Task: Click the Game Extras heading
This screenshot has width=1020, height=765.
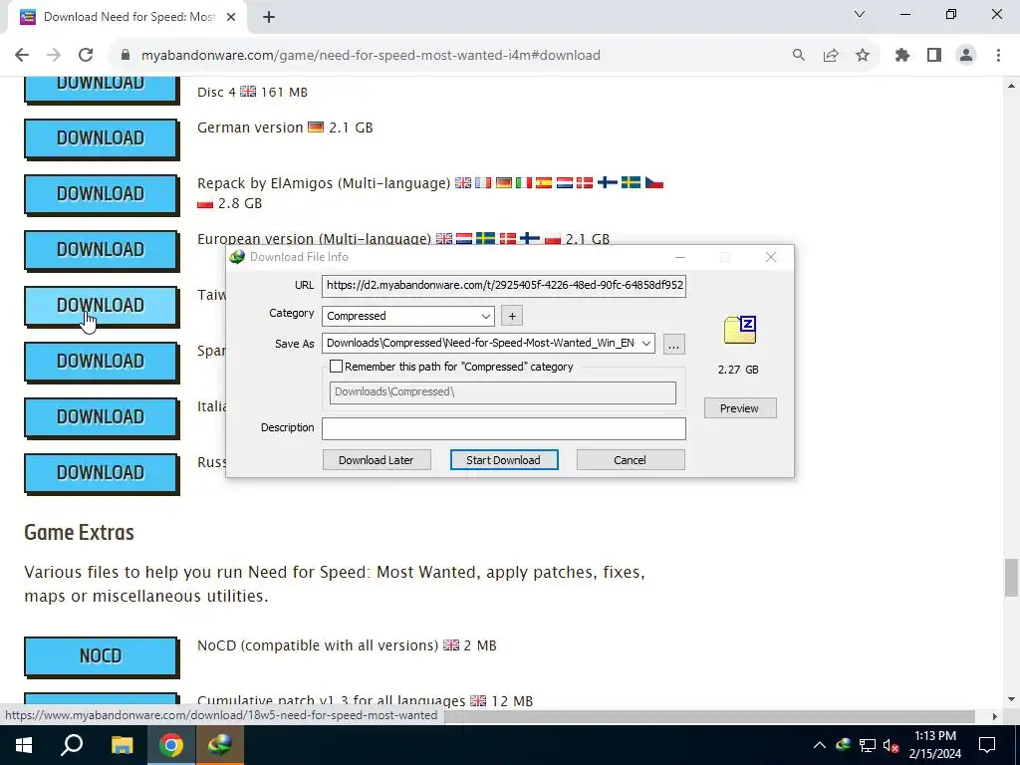Action: [79, 532]
